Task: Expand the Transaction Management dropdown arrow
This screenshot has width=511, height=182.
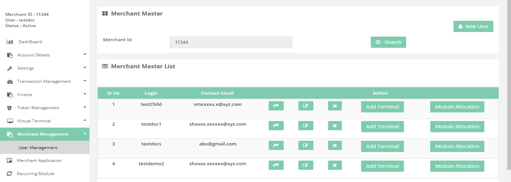Action: [85, 81]
